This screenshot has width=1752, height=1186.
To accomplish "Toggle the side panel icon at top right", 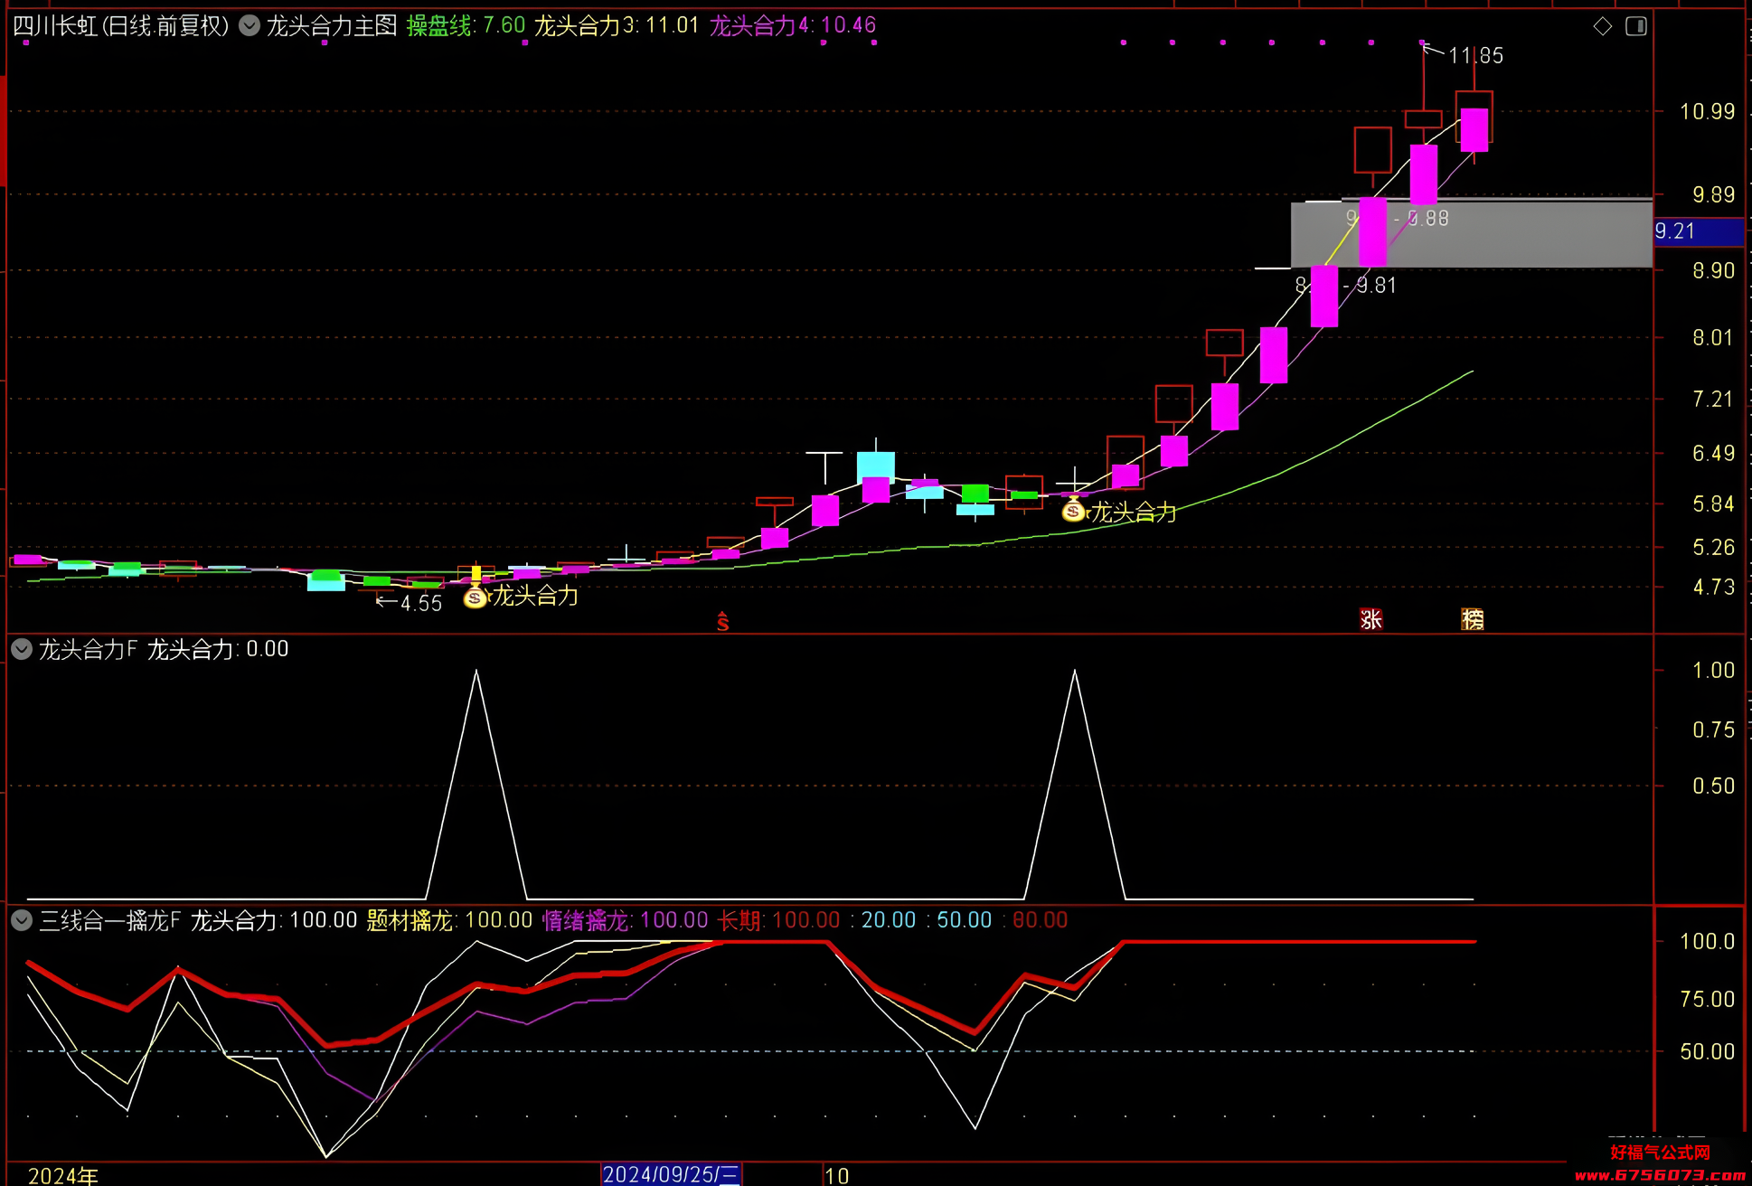I will [1636, 26].
